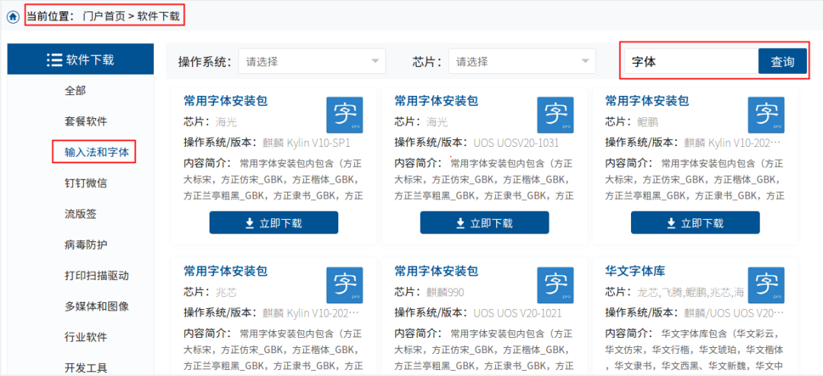Open the 字 icon on the 海光 UOS UOSV20-1031 card
823x376 pixels.
[556, 115]
